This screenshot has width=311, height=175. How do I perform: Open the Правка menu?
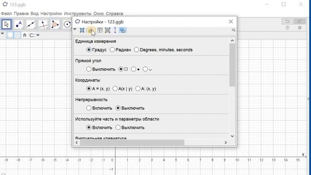(21, 14)
